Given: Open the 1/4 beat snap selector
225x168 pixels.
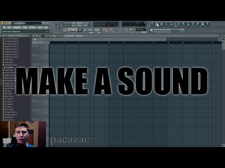Looking at the screenshot, I should [141, 29].
